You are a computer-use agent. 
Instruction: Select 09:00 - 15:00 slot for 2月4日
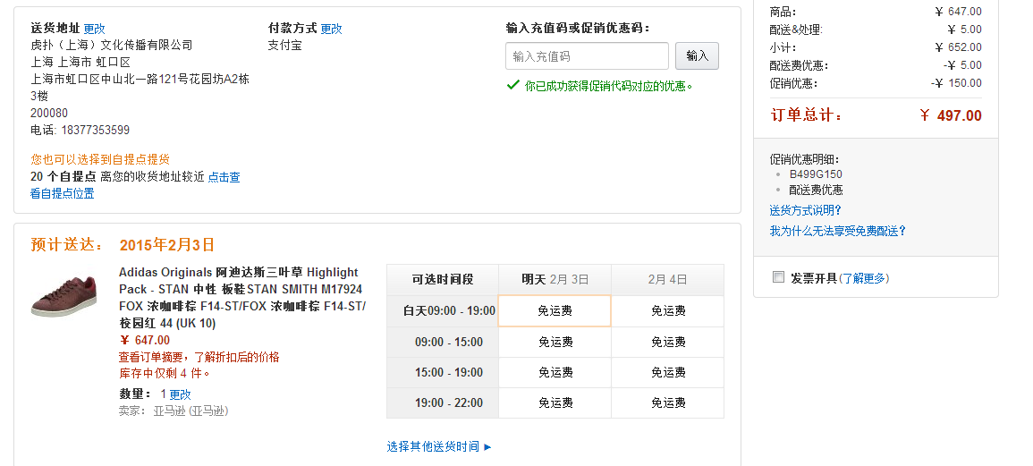(x=668, y=342)
